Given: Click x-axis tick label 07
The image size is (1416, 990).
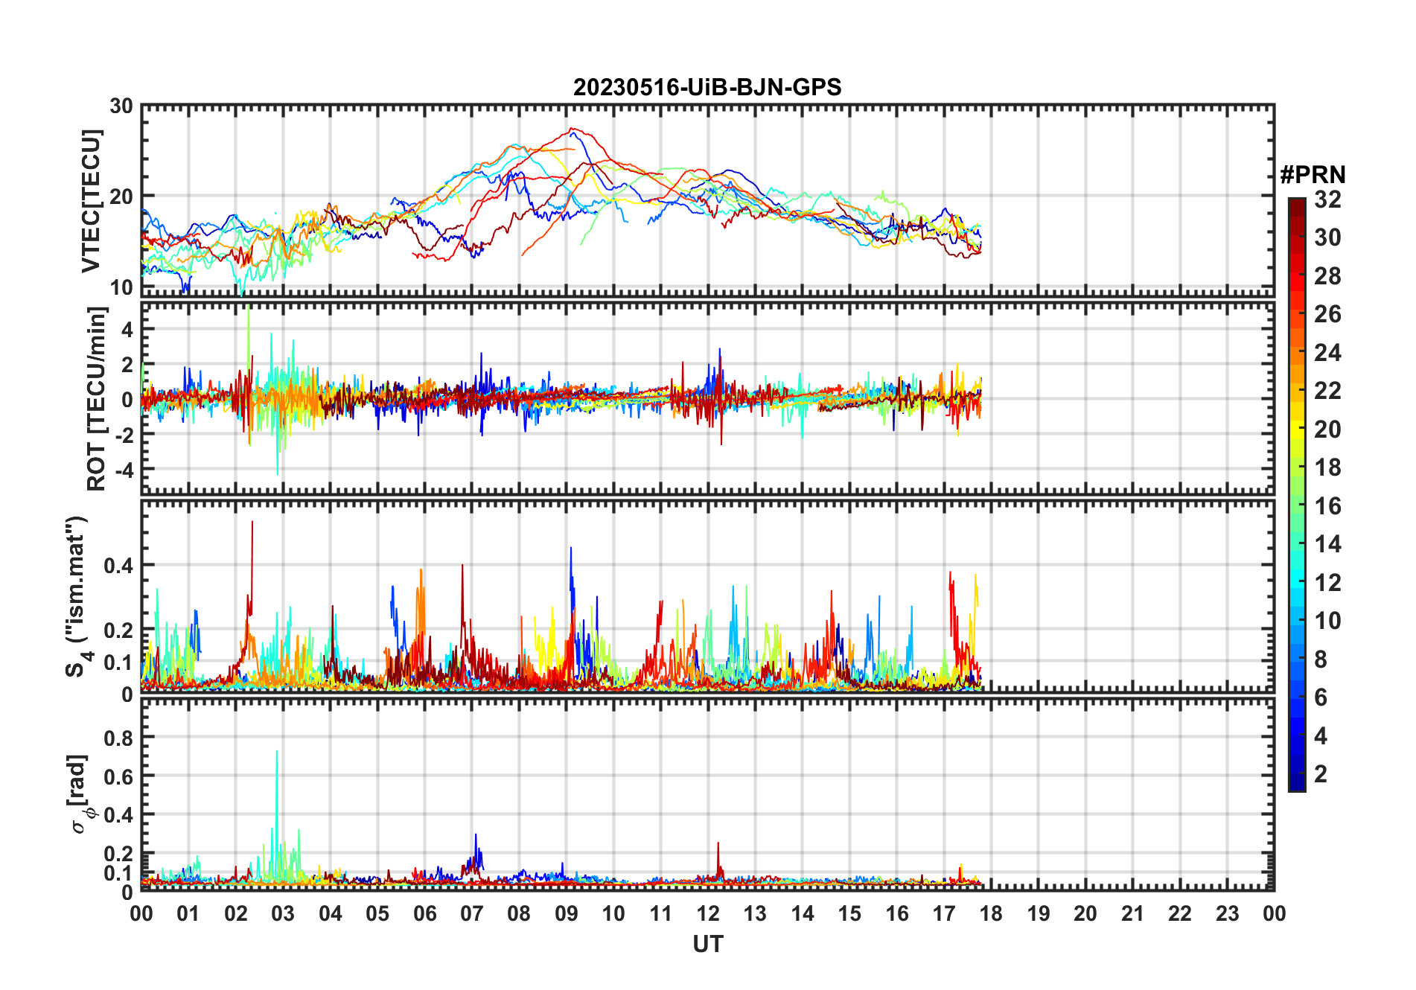Looking at the screenshot, I should click(x=472, y=913).
